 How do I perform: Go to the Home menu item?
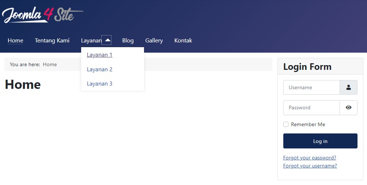[x=15, y=40]
